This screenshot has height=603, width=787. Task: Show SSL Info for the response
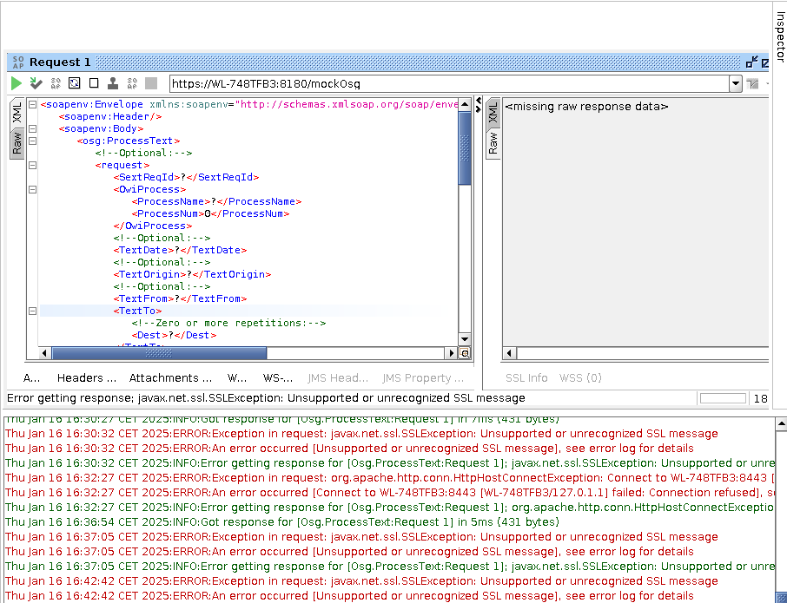(526, 378)
